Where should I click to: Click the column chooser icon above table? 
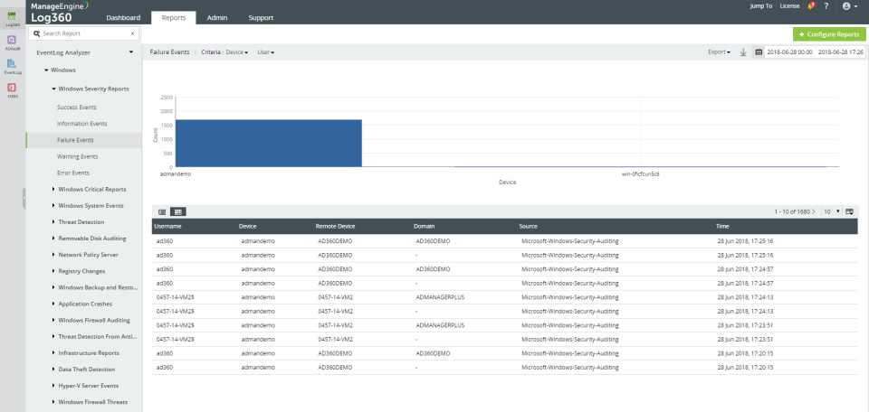(849, 211)
